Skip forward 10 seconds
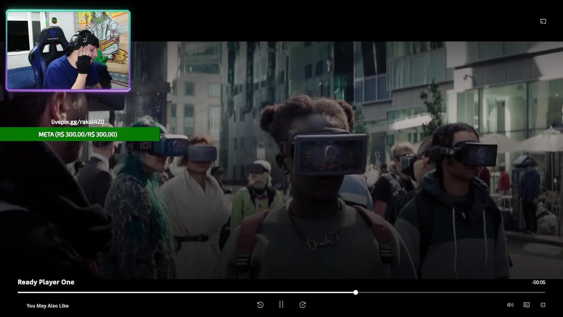This screenshot has width=563, height=317. click(x=303, y=305)
